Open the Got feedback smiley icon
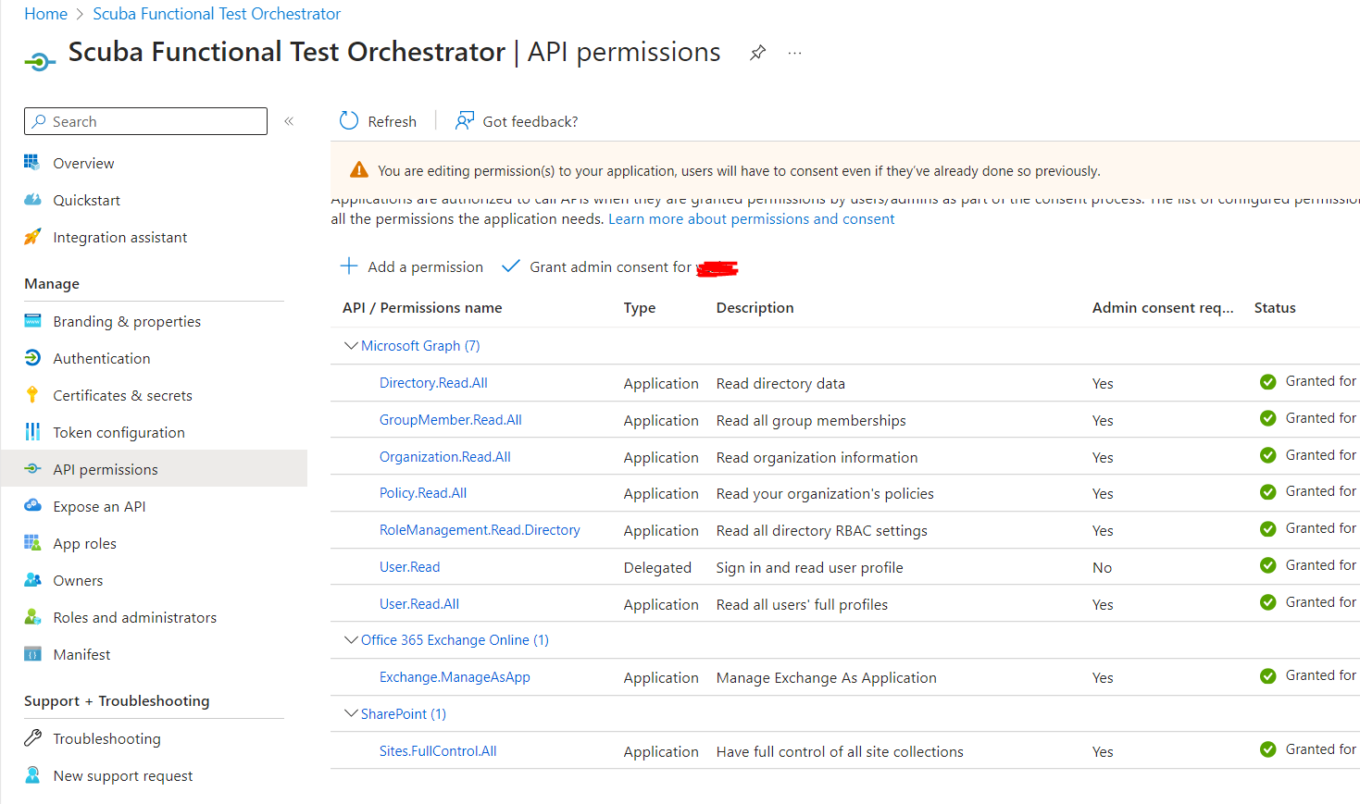This screenshot has height=804, width=1360. click(x=464, y=120)
